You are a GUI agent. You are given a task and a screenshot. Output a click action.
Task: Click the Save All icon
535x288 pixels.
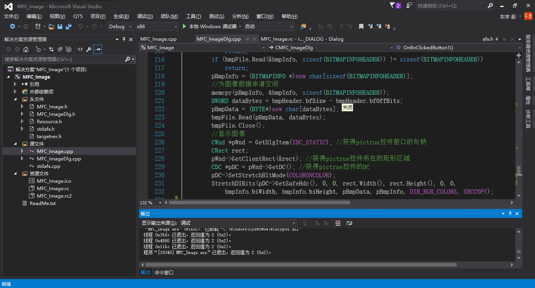click(69, 26)
